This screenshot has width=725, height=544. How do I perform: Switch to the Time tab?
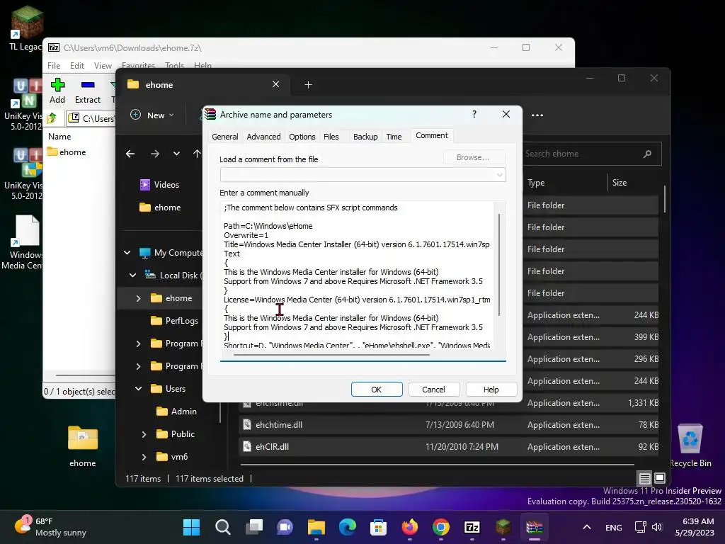(x=394, y=137)
